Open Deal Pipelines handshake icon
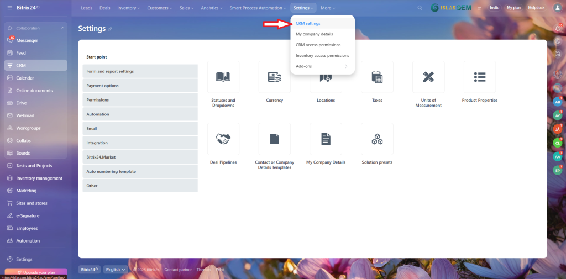 tap(223, 139)
